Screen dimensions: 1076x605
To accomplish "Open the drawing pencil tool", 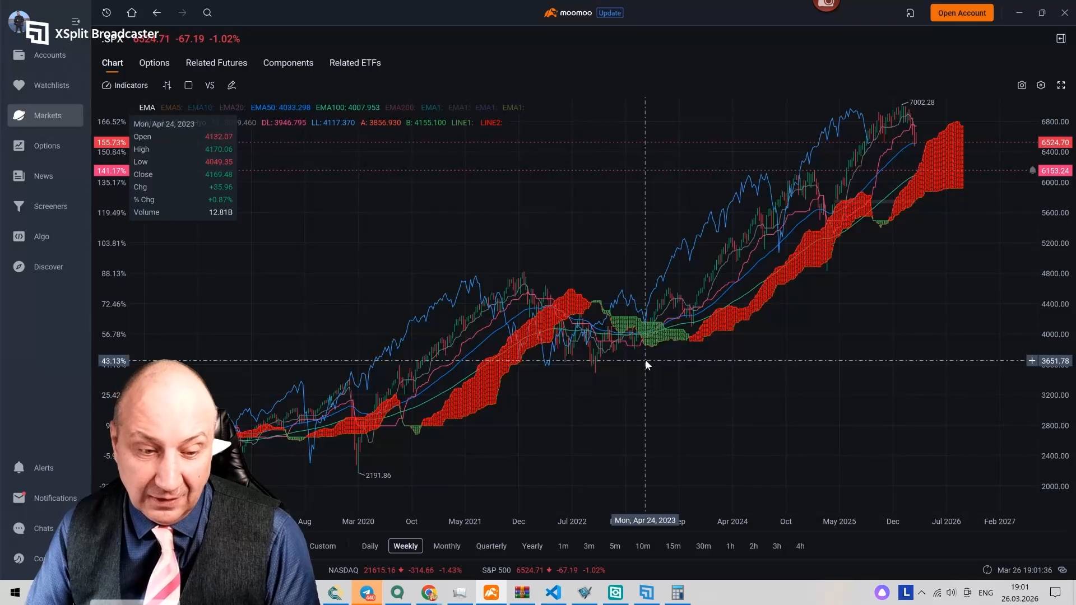I will tap(231, 85).
